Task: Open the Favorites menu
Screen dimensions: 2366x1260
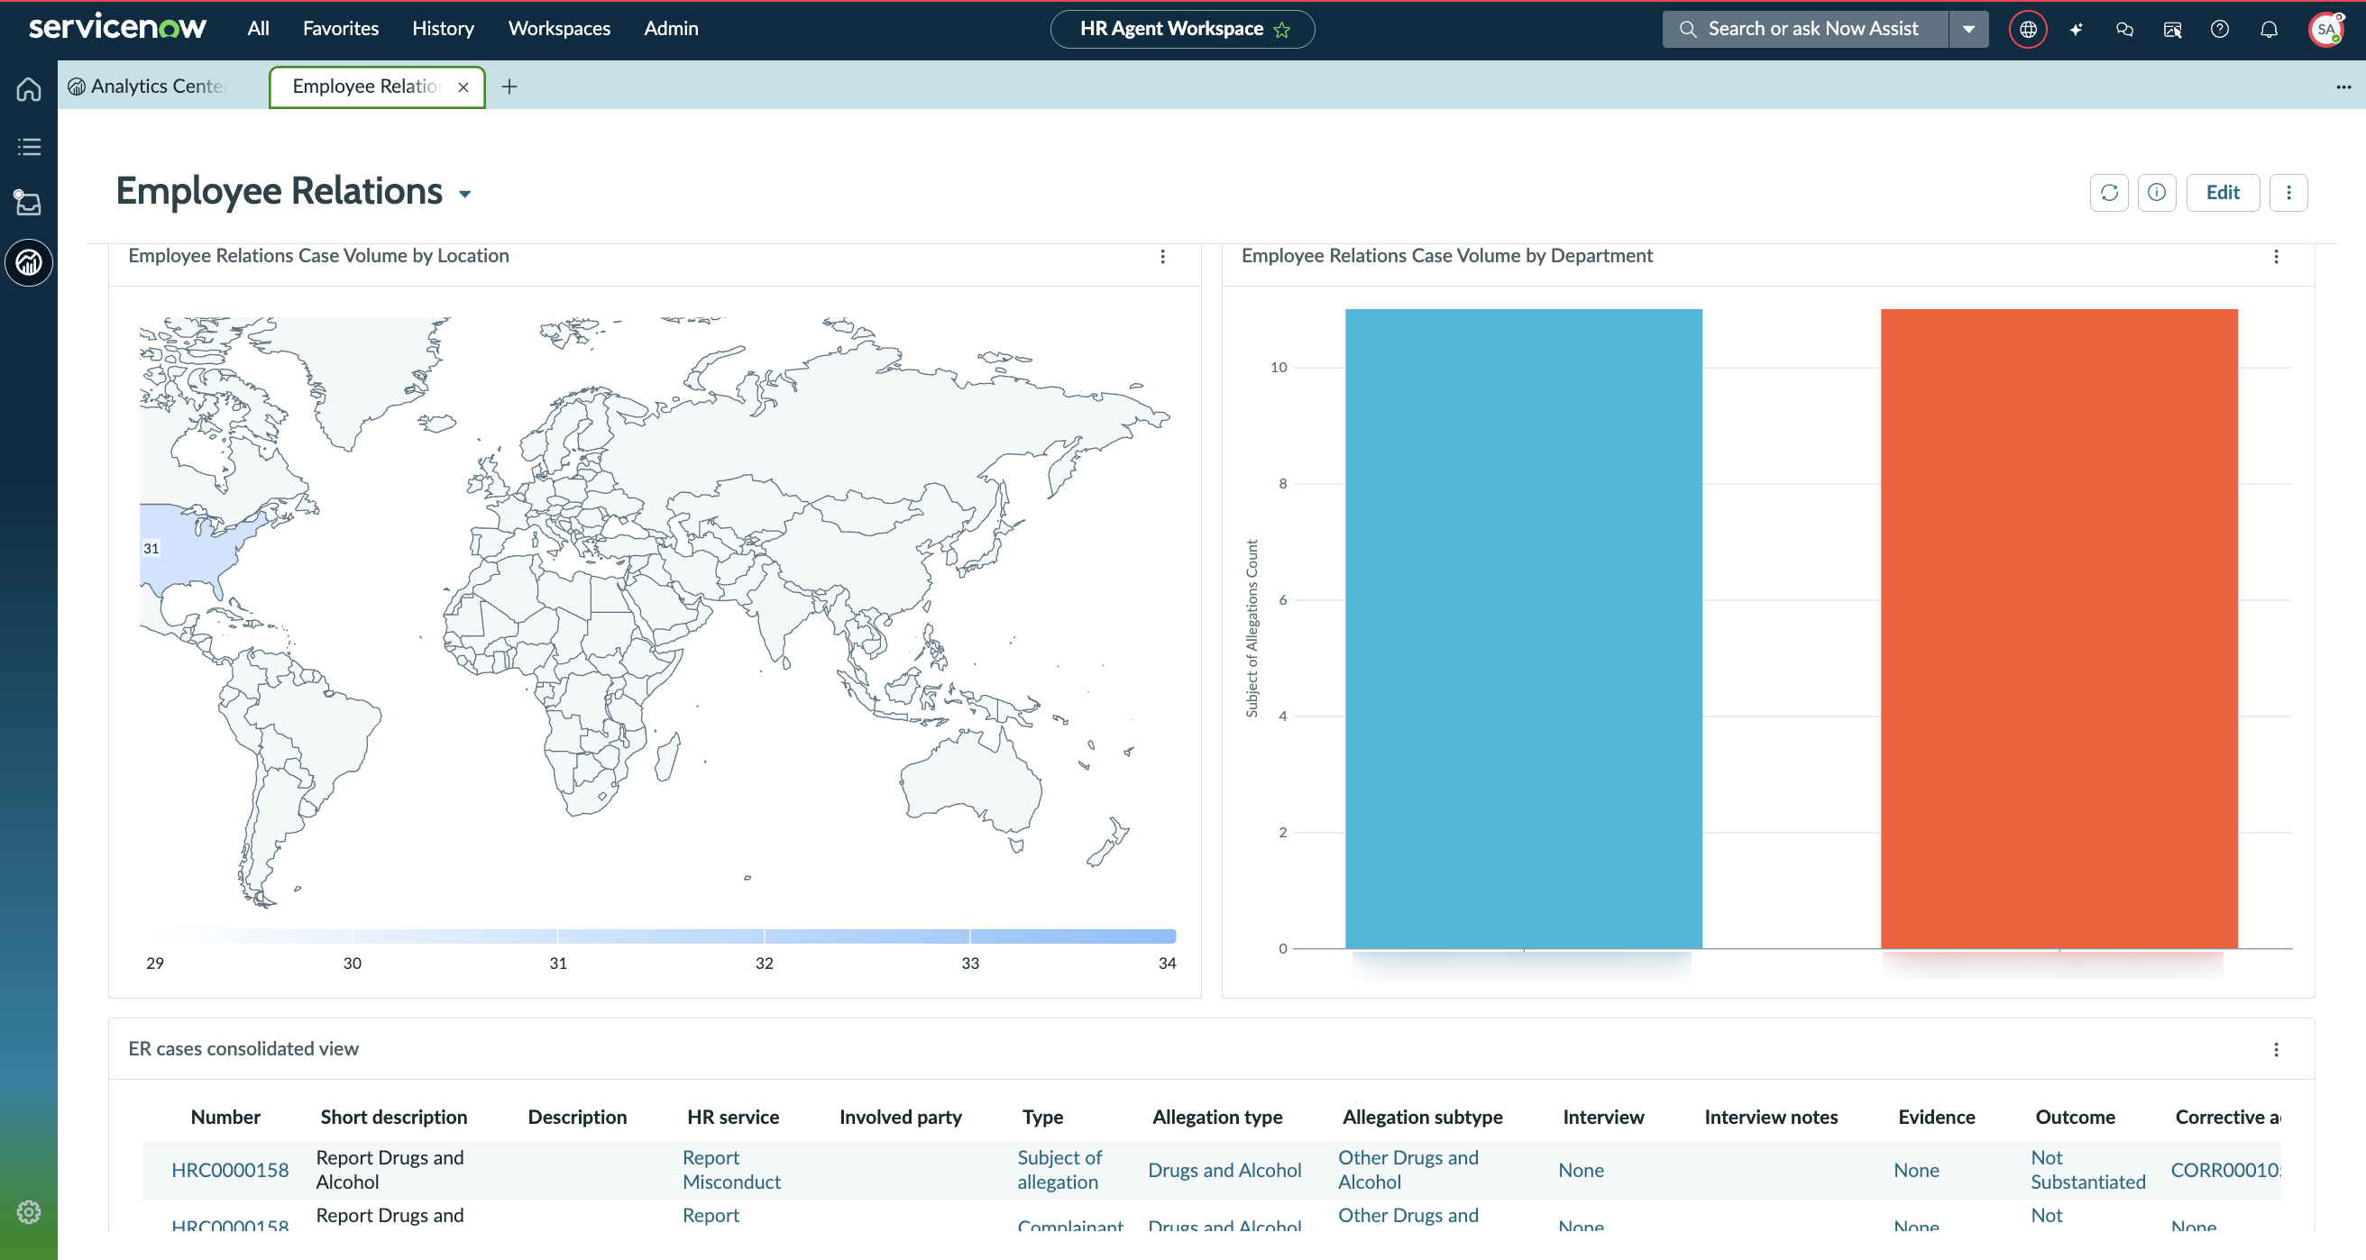Action: (x=341, y=29)
